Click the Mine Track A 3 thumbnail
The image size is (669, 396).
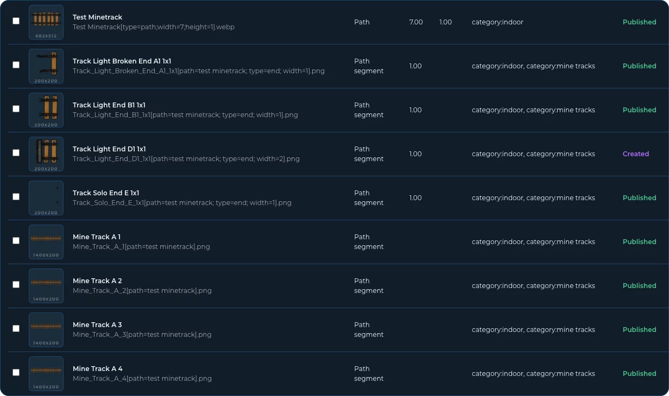tap(46, 330)
